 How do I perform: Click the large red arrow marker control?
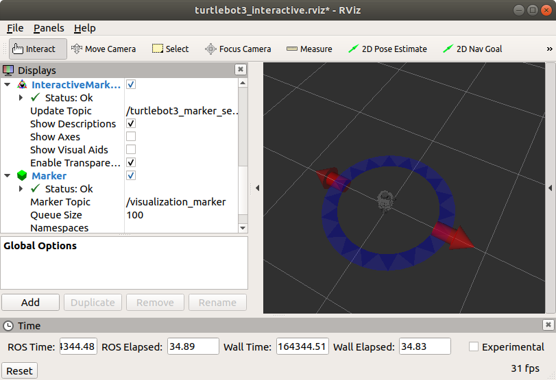pyautogui.click(x=453, y=236)
